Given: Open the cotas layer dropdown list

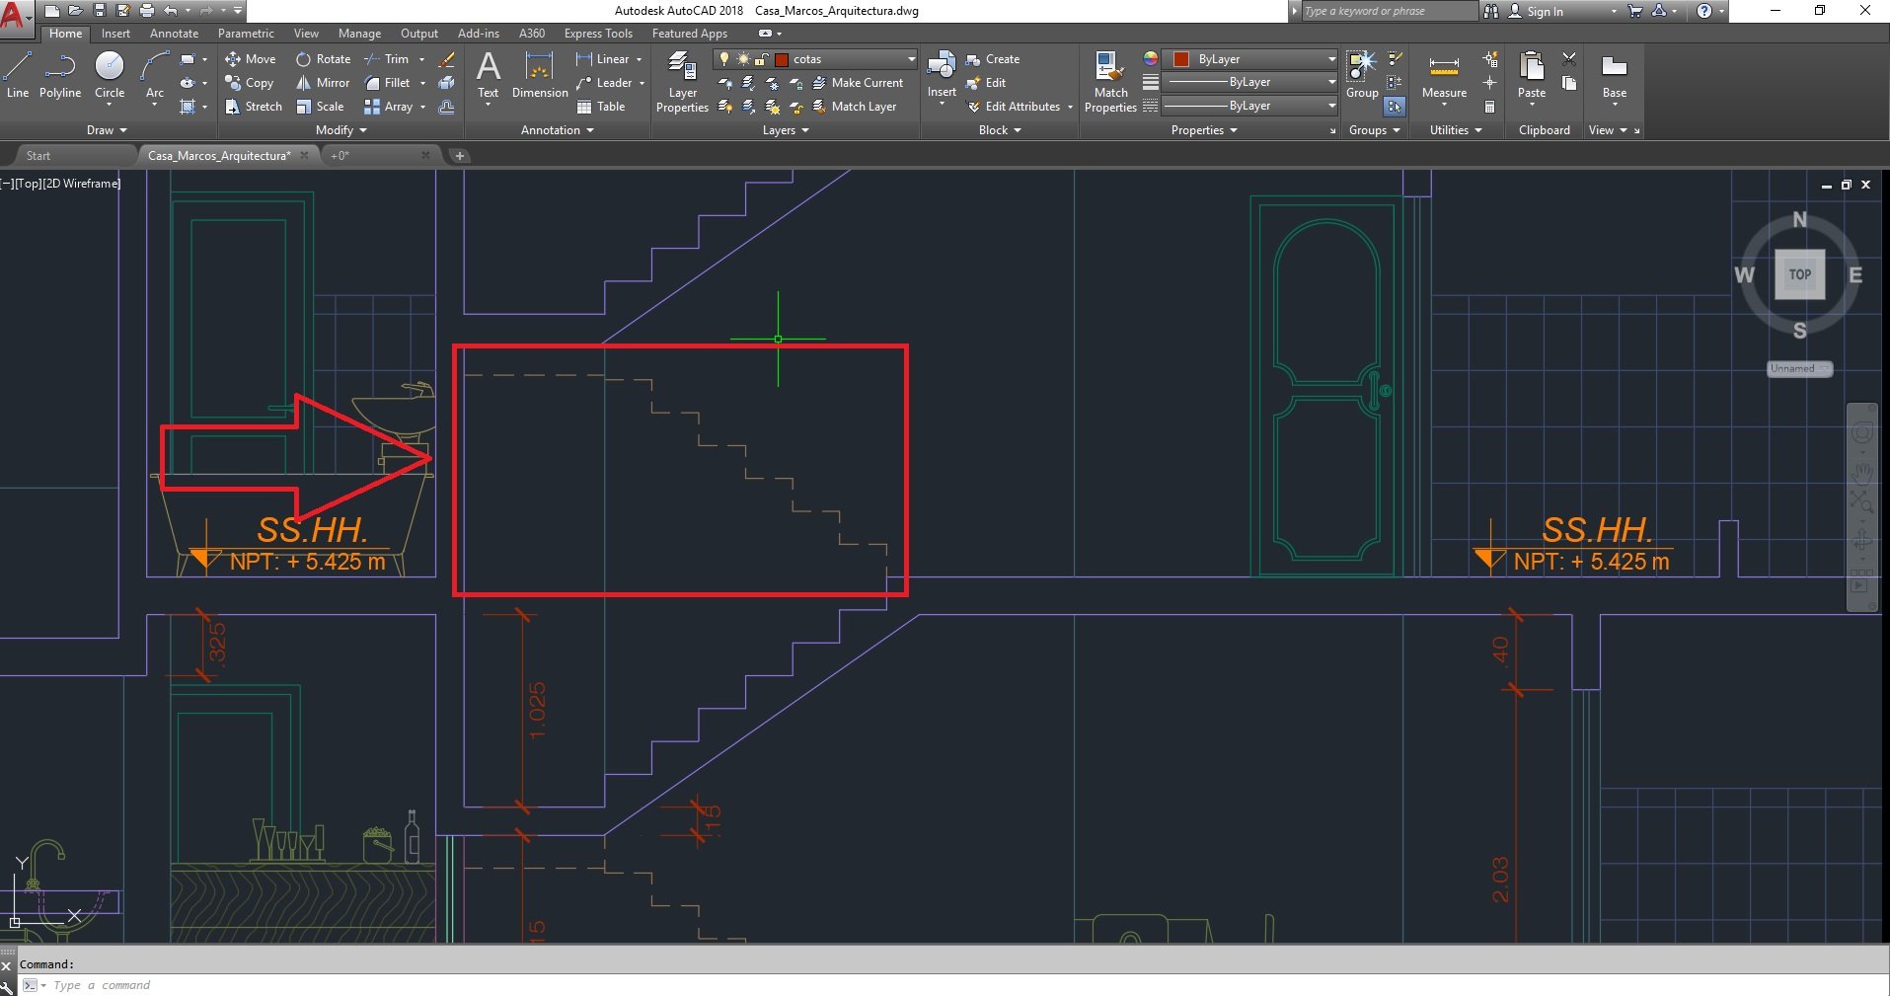Looking at the screenshot, I should [911, 59].
